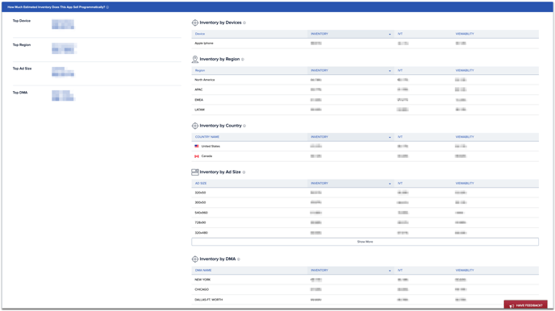Open the Have Feedback button
555x311 pixels.
(526, 305)
